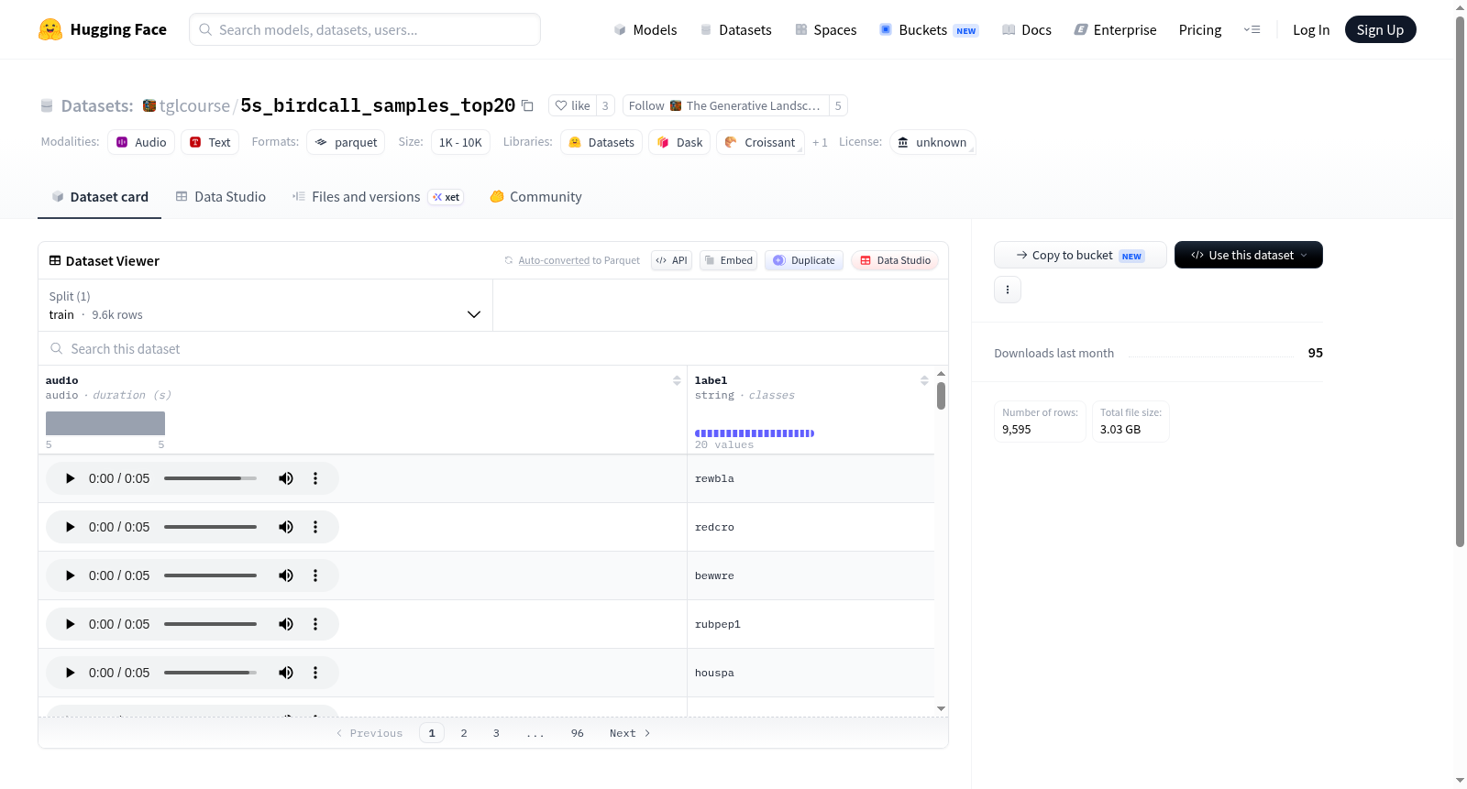Open the tglcourse profile link
The image size is (1467, 789).
pyautogui.click(x=194, y=105)
